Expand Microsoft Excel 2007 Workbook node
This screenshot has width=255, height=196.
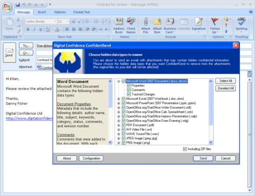point(119,98)
